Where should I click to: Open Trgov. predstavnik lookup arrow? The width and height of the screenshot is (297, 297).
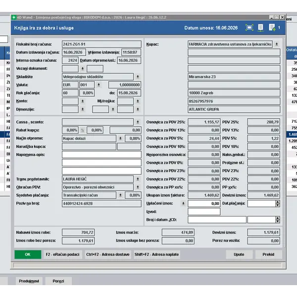(138, 179)
